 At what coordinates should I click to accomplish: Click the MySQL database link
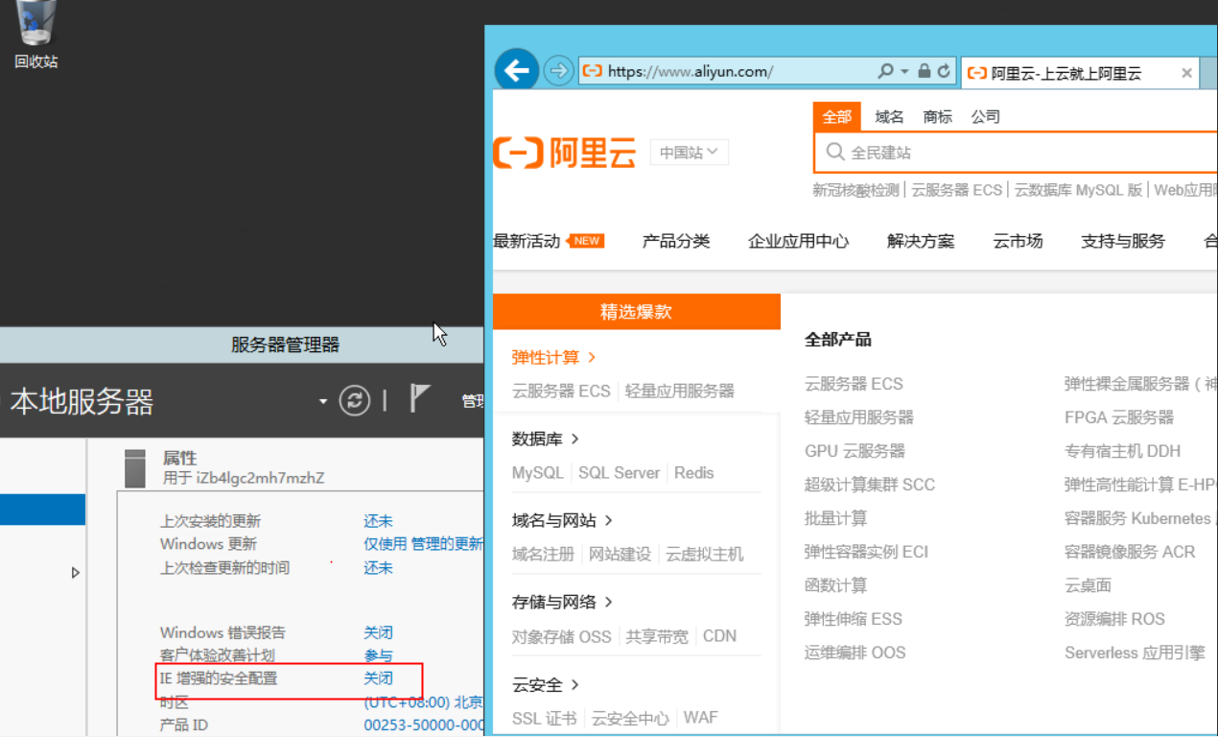tap(538, 472)
